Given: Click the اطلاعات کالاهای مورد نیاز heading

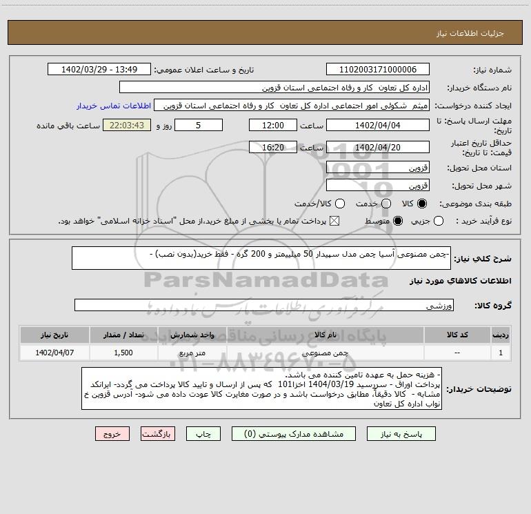Looking at the screenshot, I should pyautogui.click(x=461, y=281).
